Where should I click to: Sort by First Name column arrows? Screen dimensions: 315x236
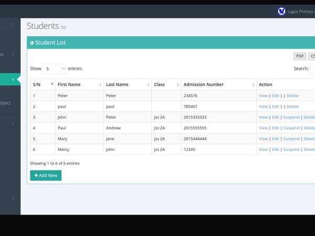pos(100,84)
